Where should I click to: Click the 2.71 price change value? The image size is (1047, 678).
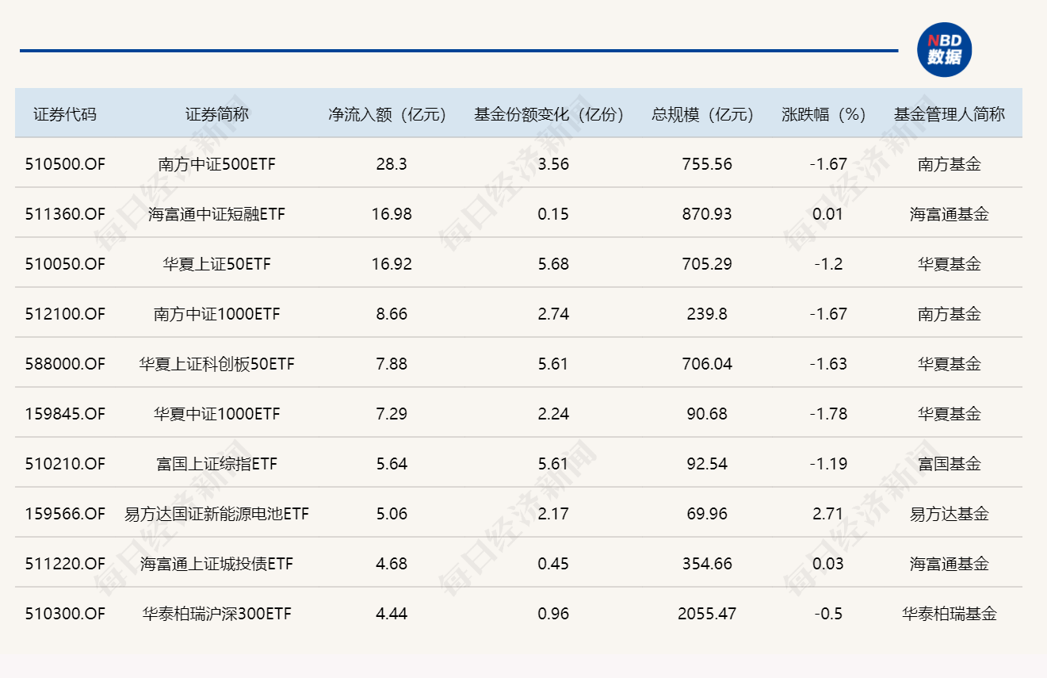[x=828, y=514]
